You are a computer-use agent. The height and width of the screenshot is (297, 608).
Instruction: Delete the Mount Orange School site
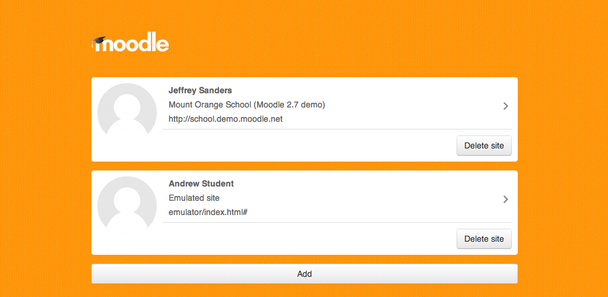point(484,146)
